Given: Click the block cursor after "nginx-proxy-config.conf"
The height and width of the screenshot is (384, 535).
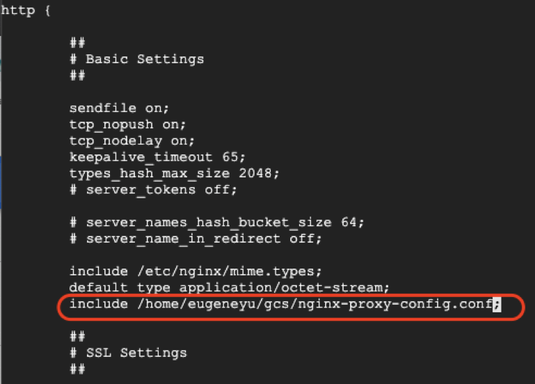Looking at the screenshot, I should 497,304.
